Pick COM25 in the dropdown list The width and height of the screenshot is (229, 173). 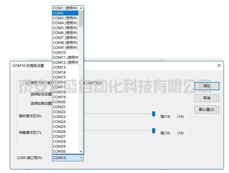click(x=65, y=126)
